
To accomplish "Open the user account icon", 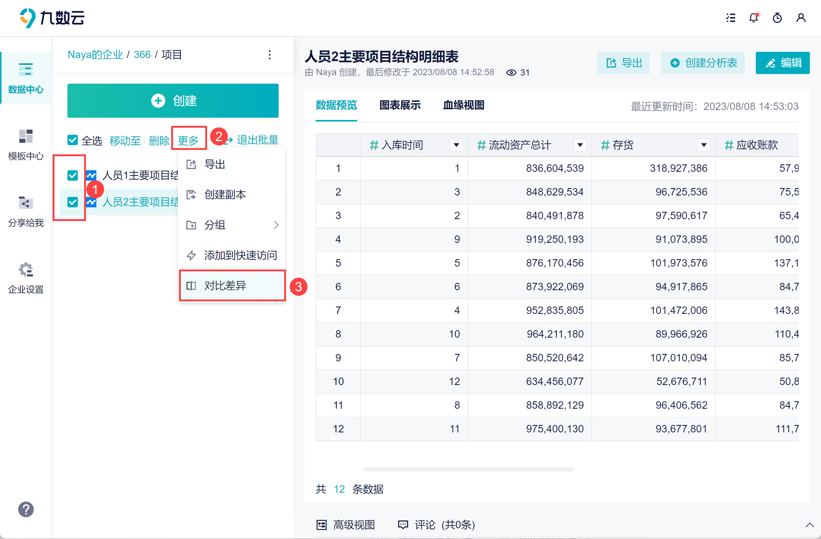I will point(801,18).
